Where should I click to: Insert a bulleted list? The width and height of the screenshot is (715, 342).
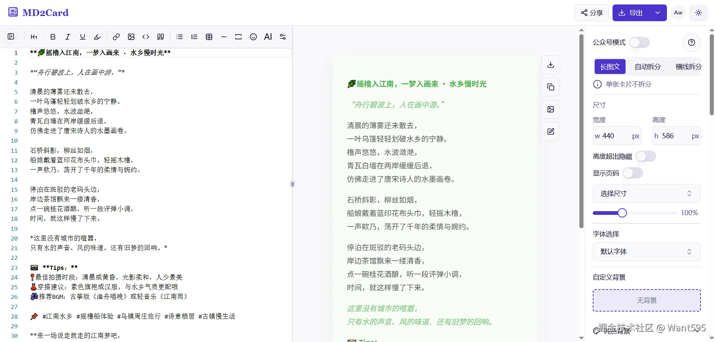coord(180,37)
